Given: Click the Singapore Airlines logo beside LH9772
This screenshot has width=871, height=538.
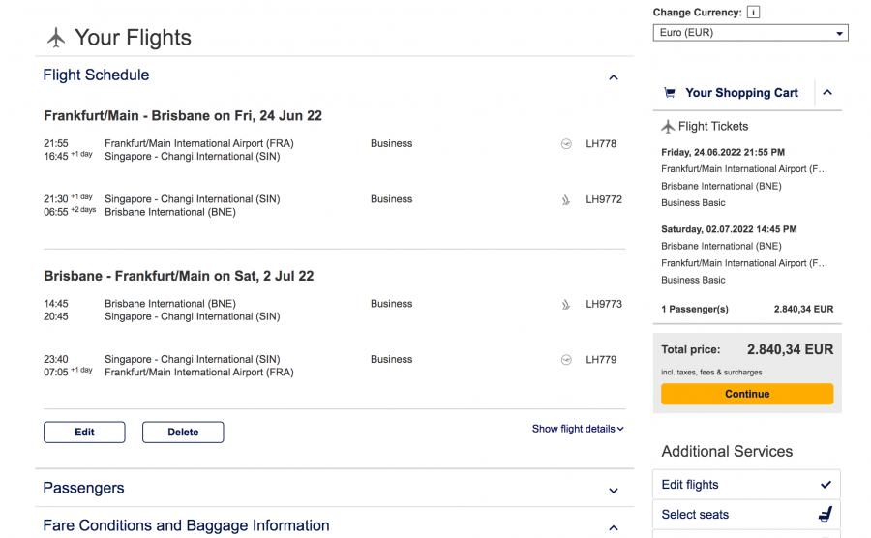Looking at the screenshot, I should pyautogui.click(x=566, y=200).
